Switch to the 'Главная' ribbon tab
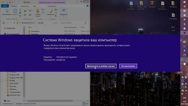Image resolution: width=188 pixels, height=106 pixels. tap(14, 6)
